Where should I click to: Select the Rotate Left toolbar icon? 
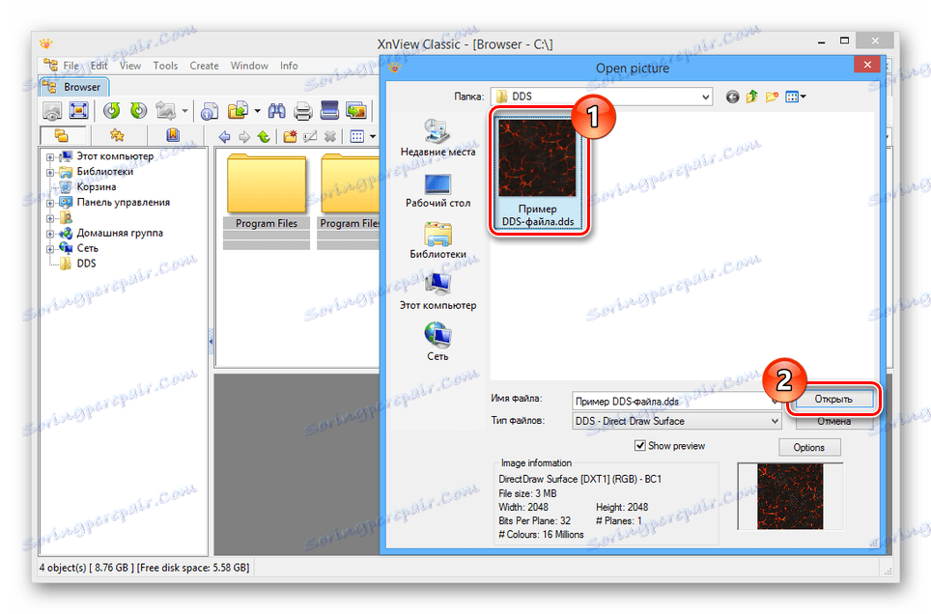[109, 110]
